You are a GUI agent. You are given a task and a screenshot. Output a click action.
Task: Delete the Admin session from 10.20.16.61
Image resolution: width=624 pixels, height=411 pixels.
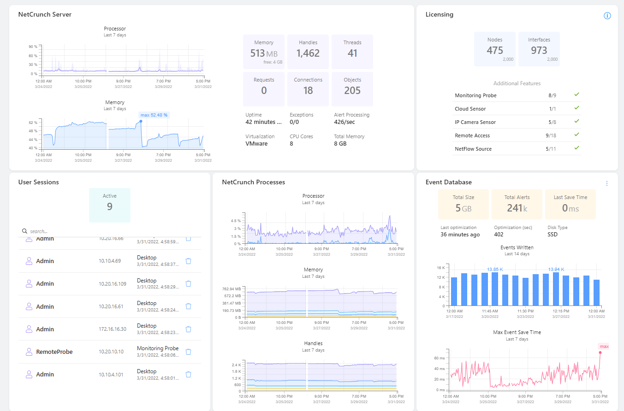pos(188,306)
